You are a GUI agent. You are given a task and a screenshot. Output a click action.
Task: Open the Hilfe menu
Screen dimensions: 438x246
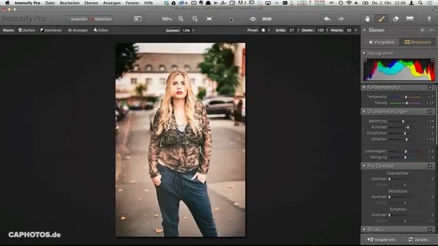(x=149, y=3)
